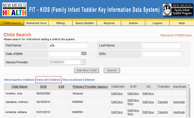
Task: Sort by Primary Provider Agency header
Action: point(90,87)
